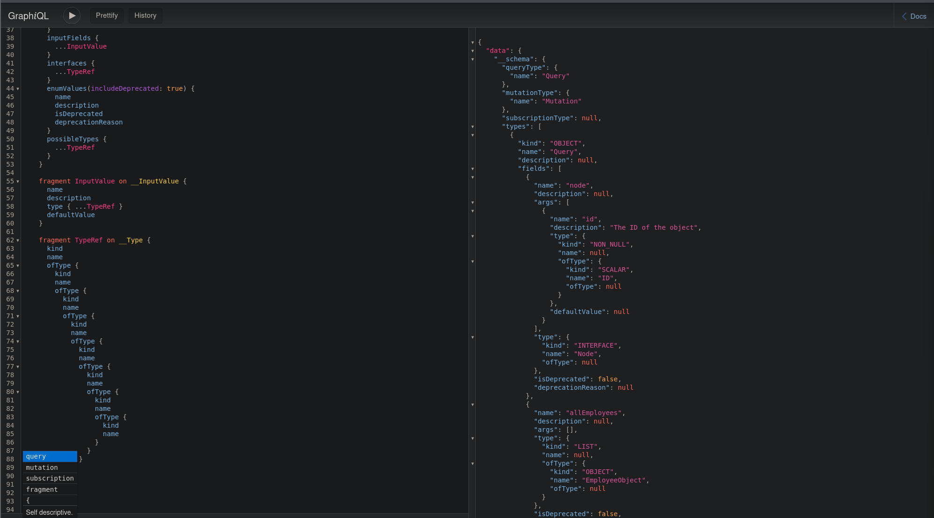Fold the ofType block at line 80
Viewport: 934px width, 518px height.
click(18, 392)
